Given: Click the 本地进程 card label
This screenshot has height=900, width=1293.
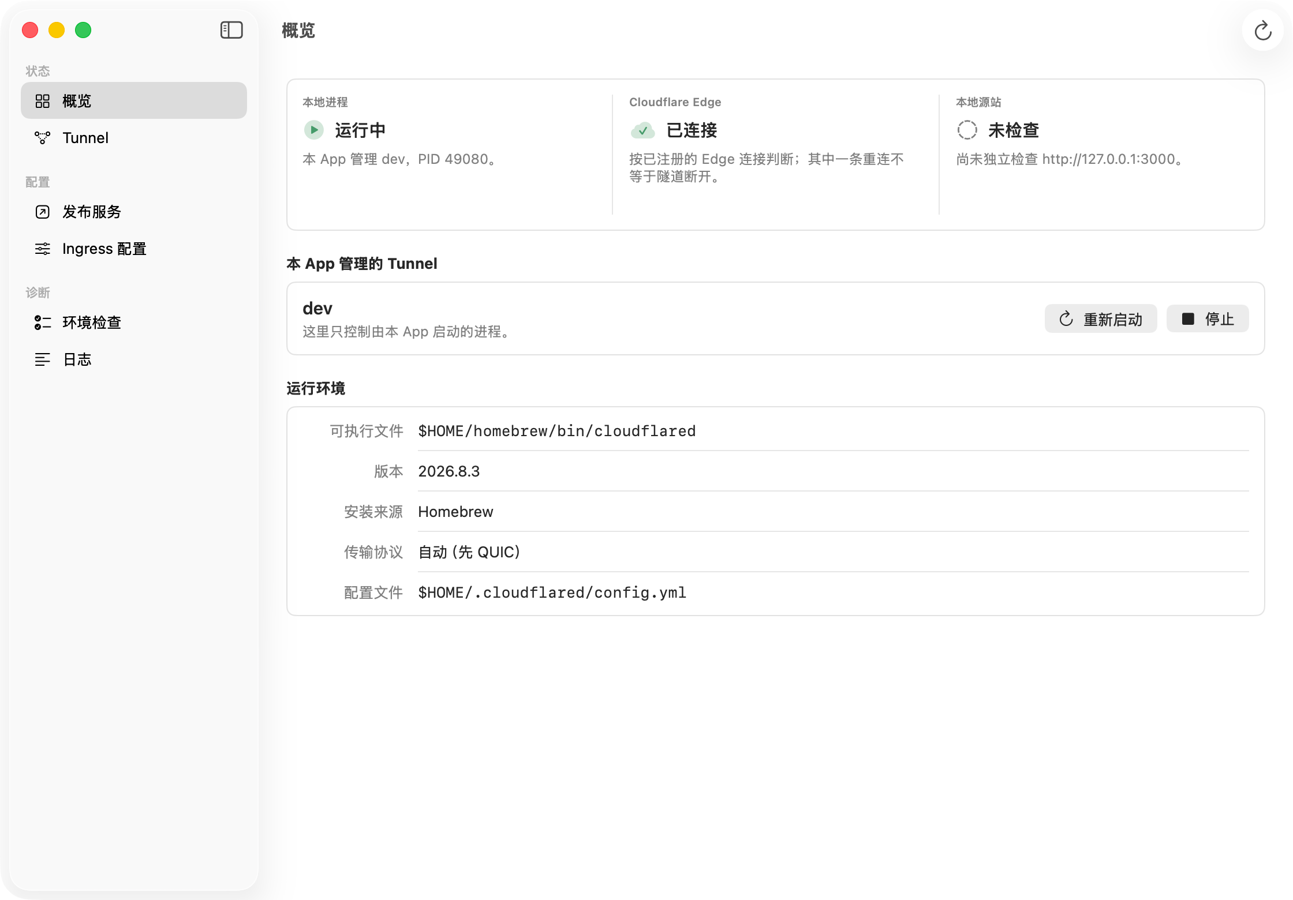Looking at the screenshot, I should click(x=325, y=102).
